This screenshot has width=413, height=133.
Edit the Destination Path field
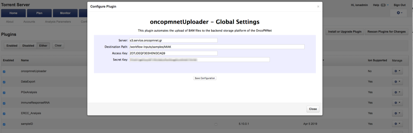click(x=217, y=47)
